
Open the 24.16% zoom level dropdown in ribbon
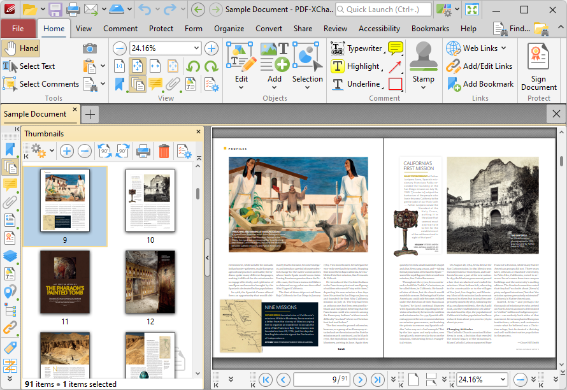tap(196, 48)
